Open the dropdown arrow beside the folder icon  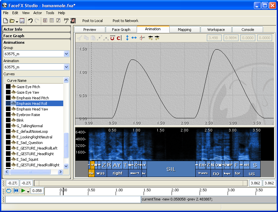tap(16, 21)
